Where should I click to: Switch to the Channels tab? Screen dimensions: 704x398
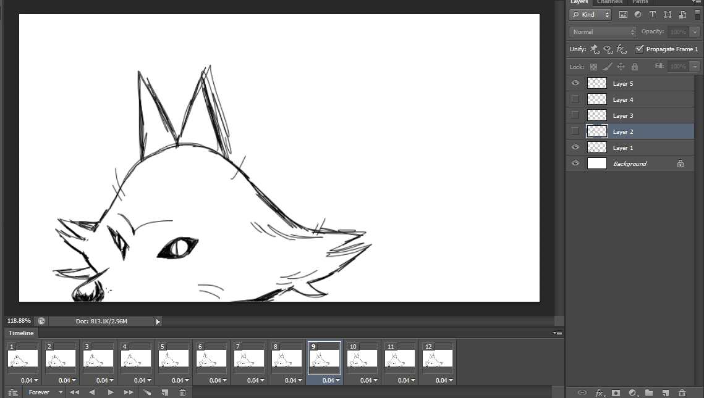[609, 2]
